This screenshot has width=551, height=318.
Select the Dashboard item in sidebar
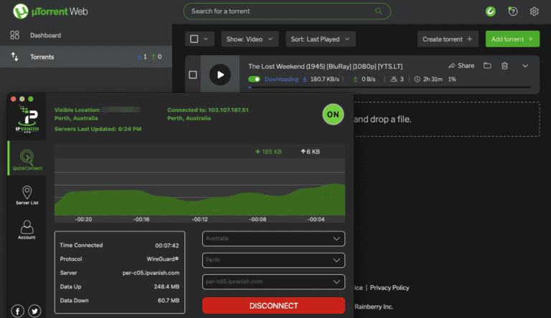[x=45, y=35]
